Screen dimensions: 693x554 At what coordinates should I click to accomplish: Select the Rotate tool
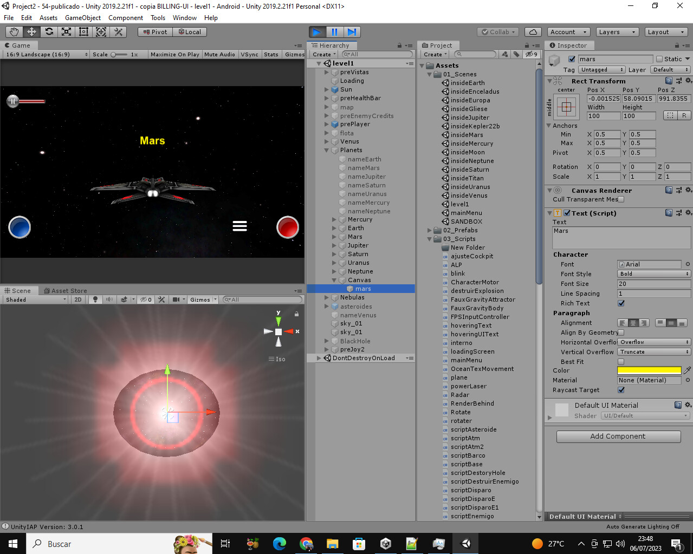(48, 32)
